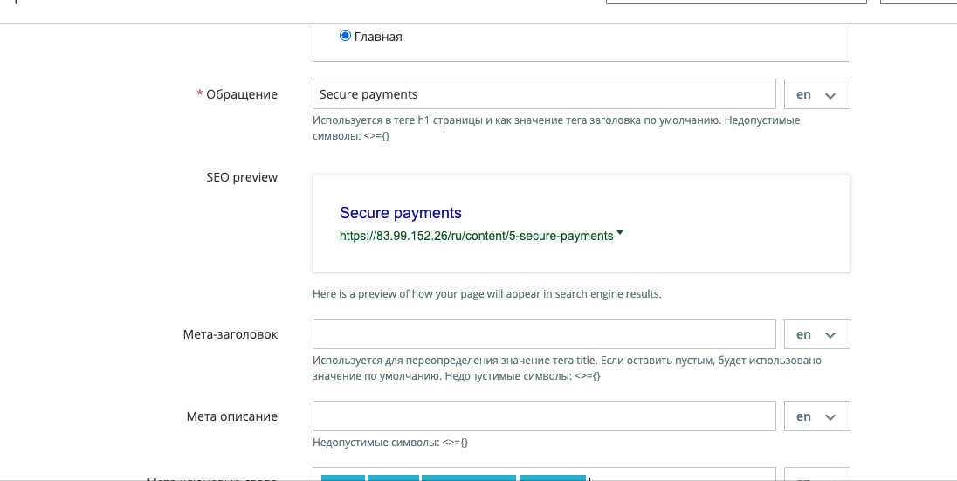Click into the Мета описание field
The width and height of the screenshot is (957, 481).
click(543, 416)
